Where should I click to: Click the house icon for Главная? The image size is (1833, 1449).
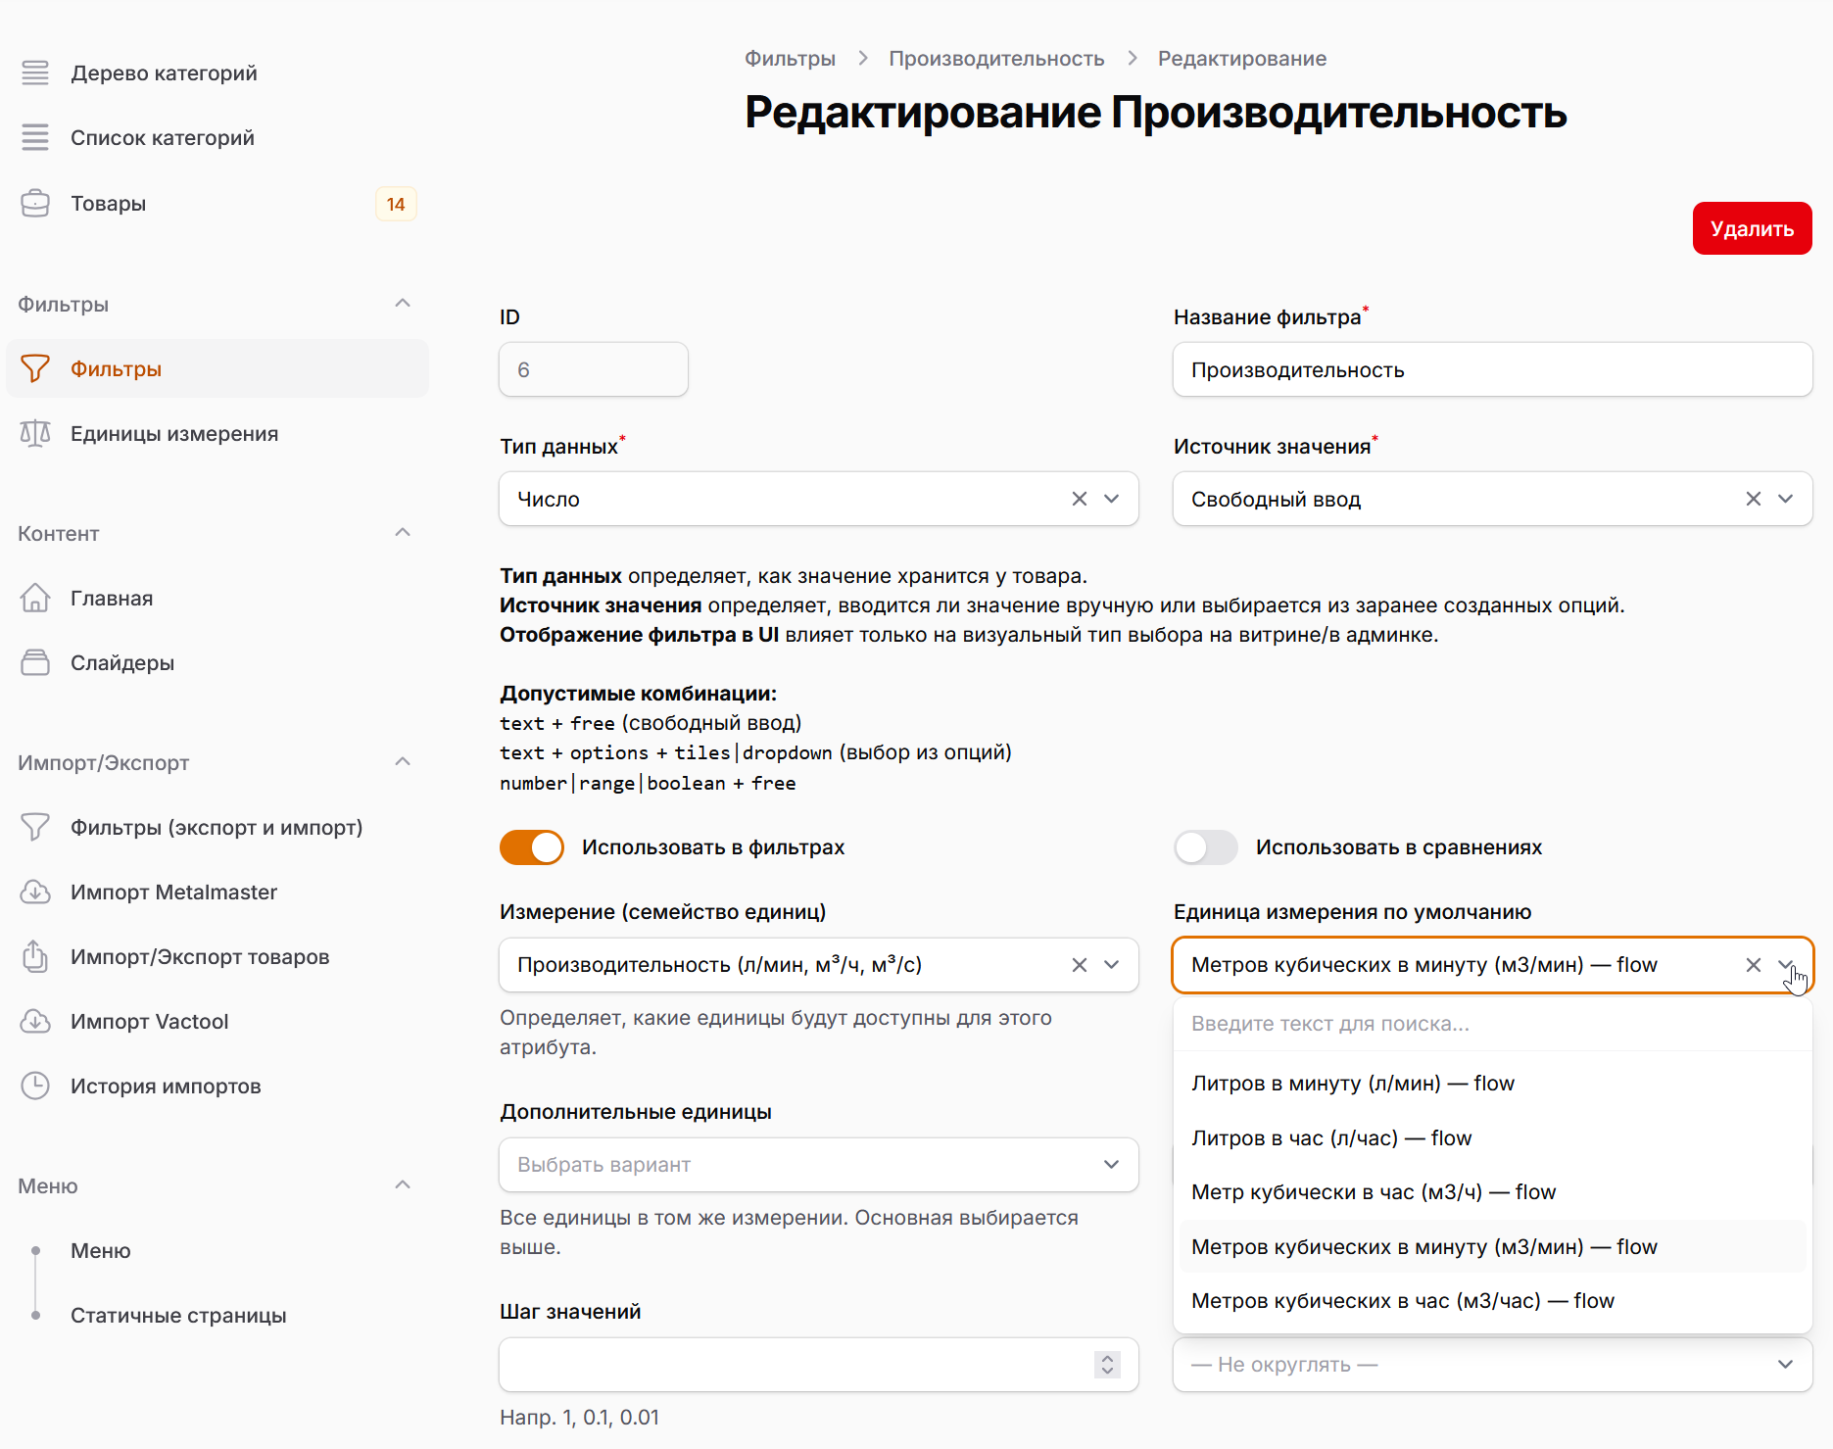coord(35,598)
